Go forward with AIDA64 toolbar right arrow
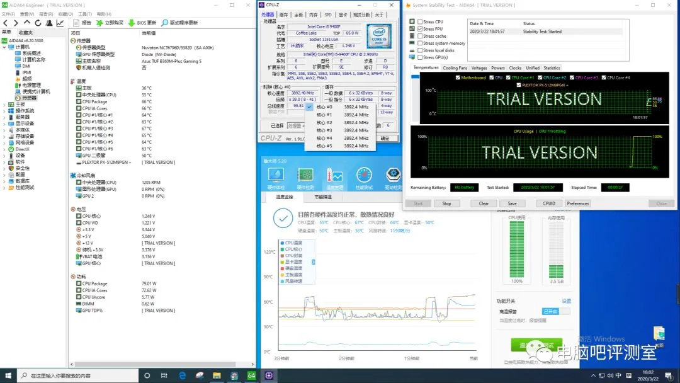This screenshot has width=680, height=383. pos(16,23)
